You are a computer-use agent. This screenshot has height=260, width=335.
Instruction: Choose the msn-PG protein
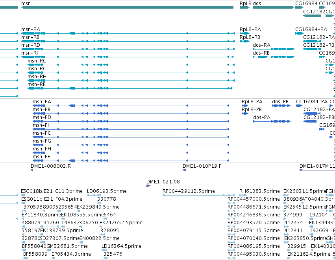coord(42,141)
